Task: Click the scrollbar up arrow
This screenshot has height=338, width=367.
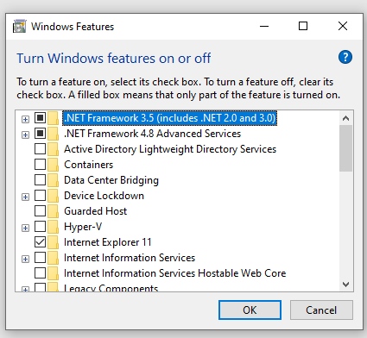Action: pyautogui.click(x=345, y=118)
